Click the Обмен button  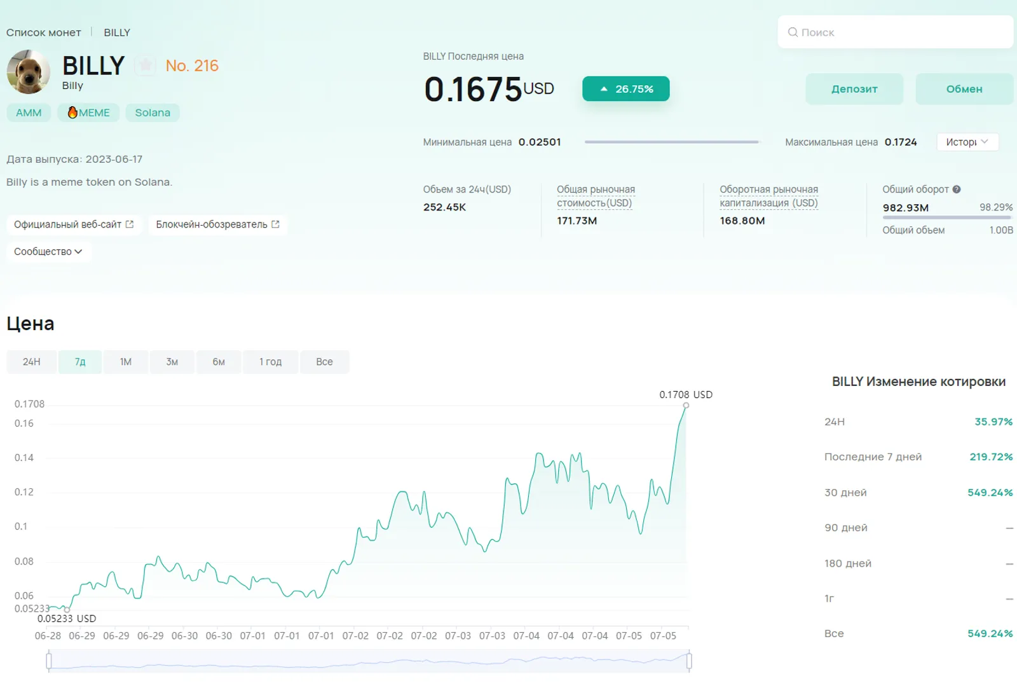[x=964, y=89]
